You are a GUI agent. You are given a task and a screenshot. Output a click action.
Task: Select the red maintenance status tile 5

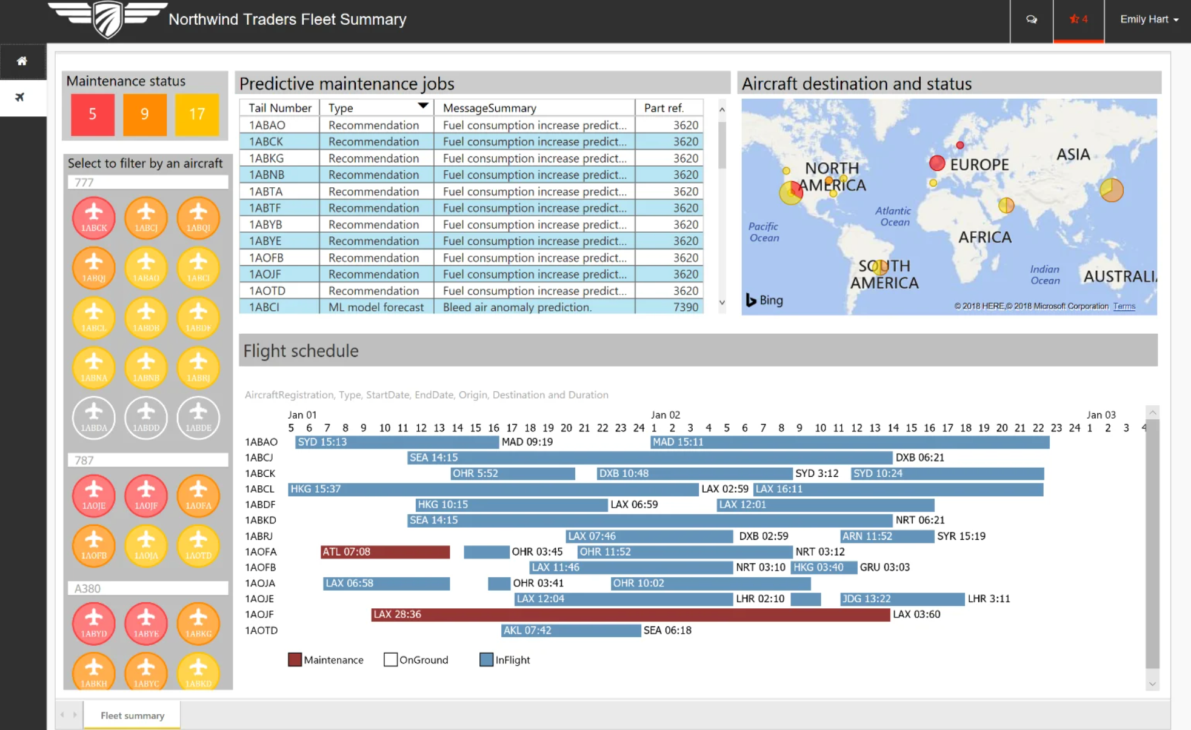93,114
